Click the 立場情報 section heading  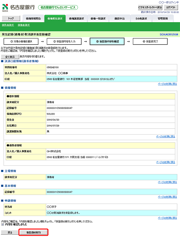[x=10, y=171]
